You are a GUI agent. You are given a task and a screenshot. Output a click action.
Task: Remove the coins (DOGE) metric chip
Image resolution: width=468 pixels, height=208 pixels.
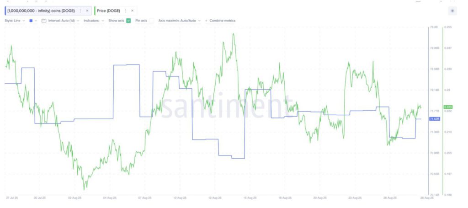tap(87, 11)
